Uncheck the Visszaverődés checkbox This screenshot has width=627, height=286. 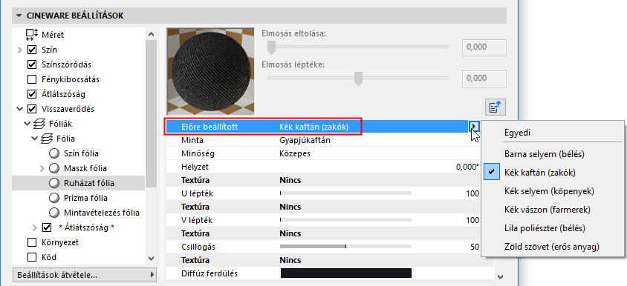[32, 109]
